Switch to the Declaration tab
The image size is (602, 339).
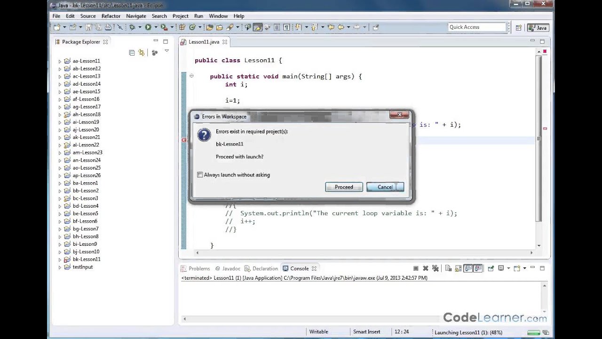pos(261,268)
